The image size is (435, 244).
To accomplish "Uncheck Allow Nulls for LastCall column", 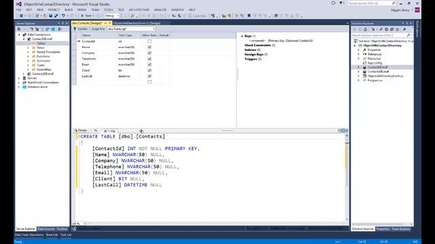I will (150, 77).
